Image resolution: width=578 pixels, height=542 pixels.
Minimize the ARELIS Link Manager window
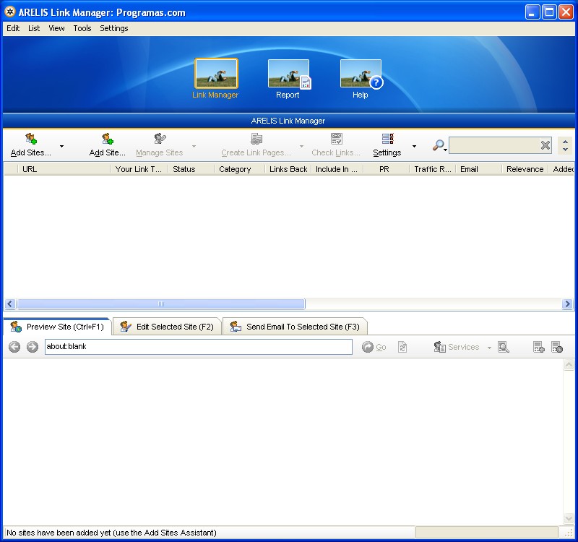[x=532, y=12]
